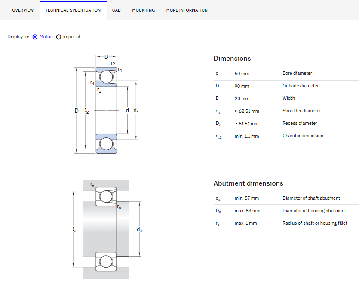
Task: Click the 'Diameter of shaft abutment' label
Action: click(x=311, y=198)
